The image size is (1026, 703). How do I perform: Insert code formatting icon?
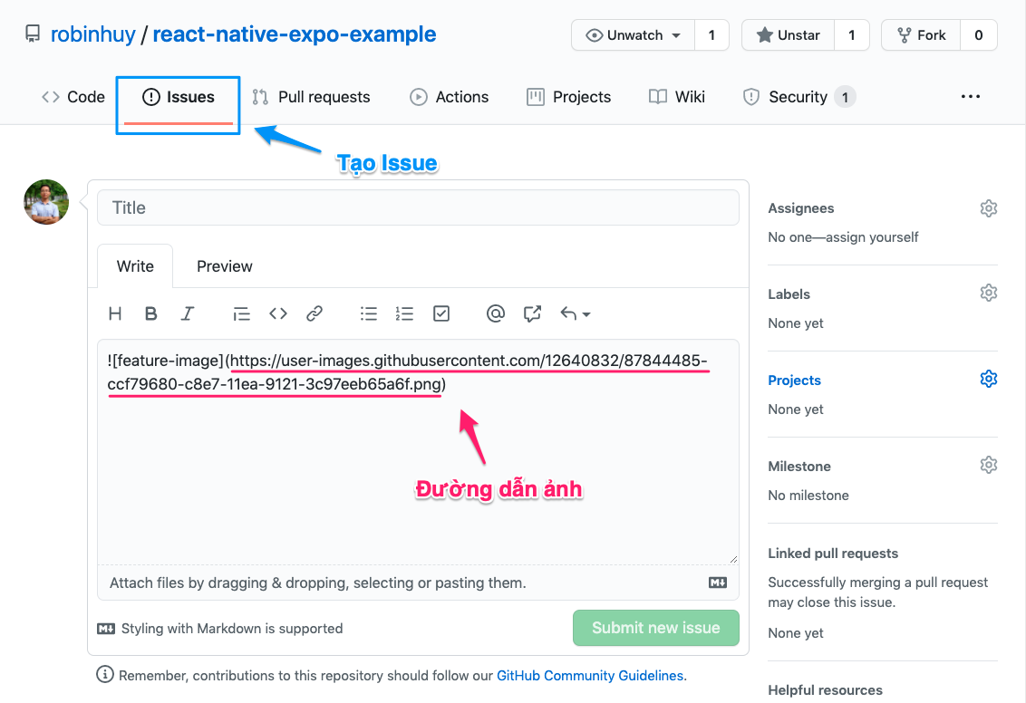[x=278, y=313]
